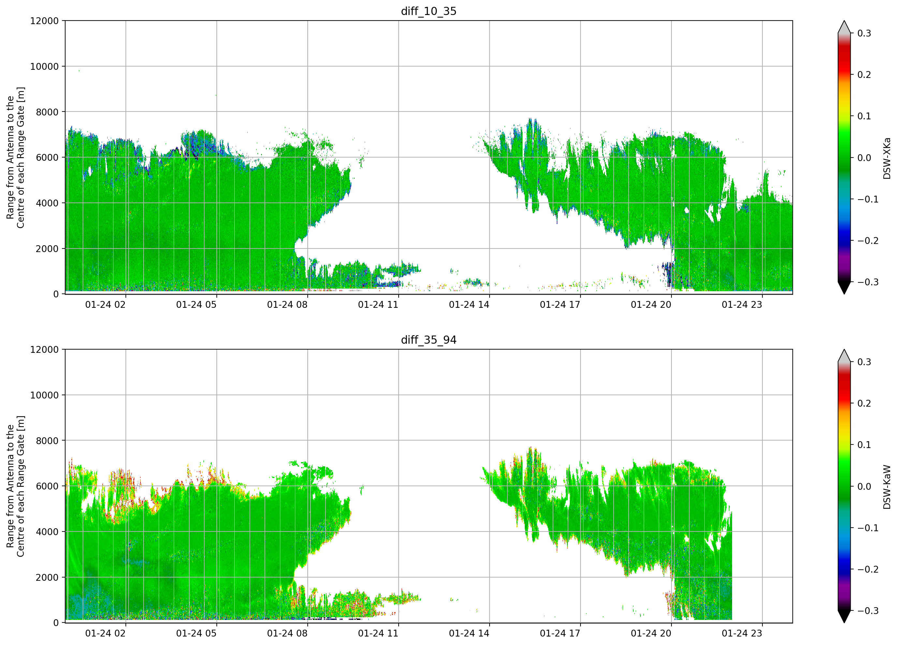This screenshot has width=898, height=645.
Task: Click the top plot's Range y-axis title
Action: click(15, 157)
